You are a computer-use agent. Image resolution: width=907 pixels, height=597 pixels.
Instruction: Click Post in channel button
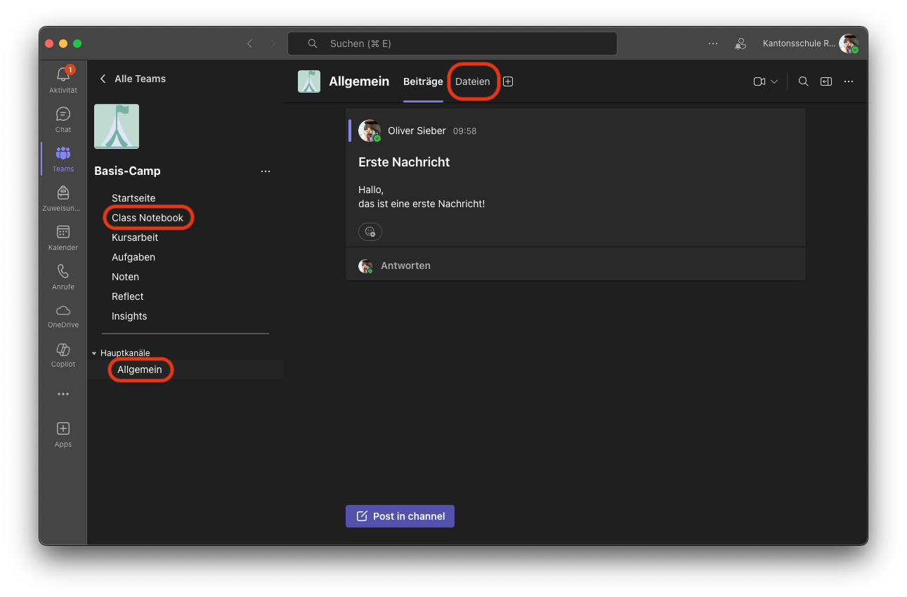point(400,516)
